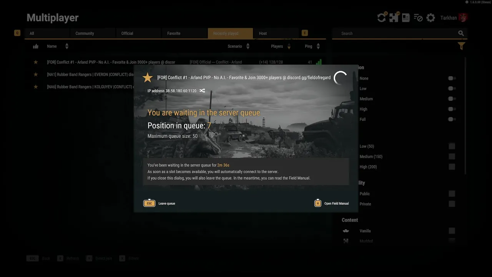This screenshot has width=492, height=277.
Task: Click the E next-tab key hint
Action: pyautogui.click(x=305, y=33)
